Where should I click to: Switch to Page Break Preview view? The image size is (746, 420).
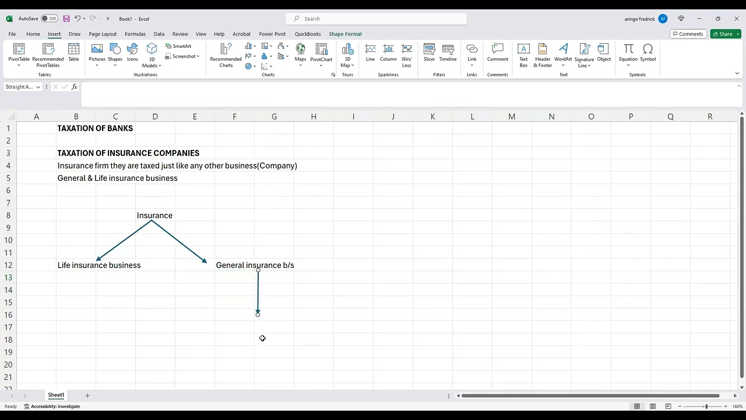click(668, 407)
